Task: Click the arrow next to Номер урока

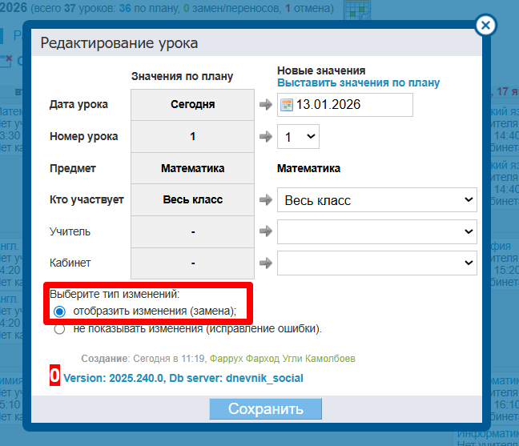Action: (x=266, y=137)
